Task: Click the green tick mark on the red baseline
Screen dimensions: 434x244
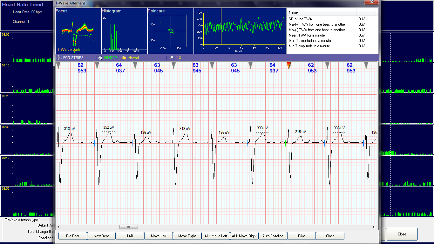Action: (285, 143)
